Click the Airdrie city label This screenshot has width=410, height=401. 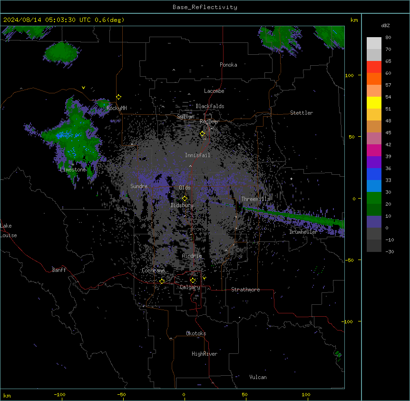pyautogui.click(x=192, y=256)
